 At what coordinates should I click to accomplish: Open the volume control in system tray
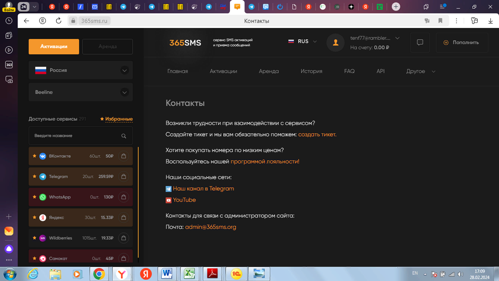460,274
